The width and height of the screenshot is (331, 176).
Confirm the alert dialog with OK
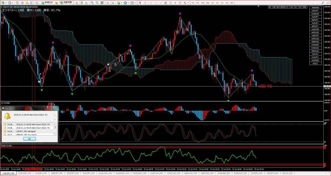coord(30,139)
